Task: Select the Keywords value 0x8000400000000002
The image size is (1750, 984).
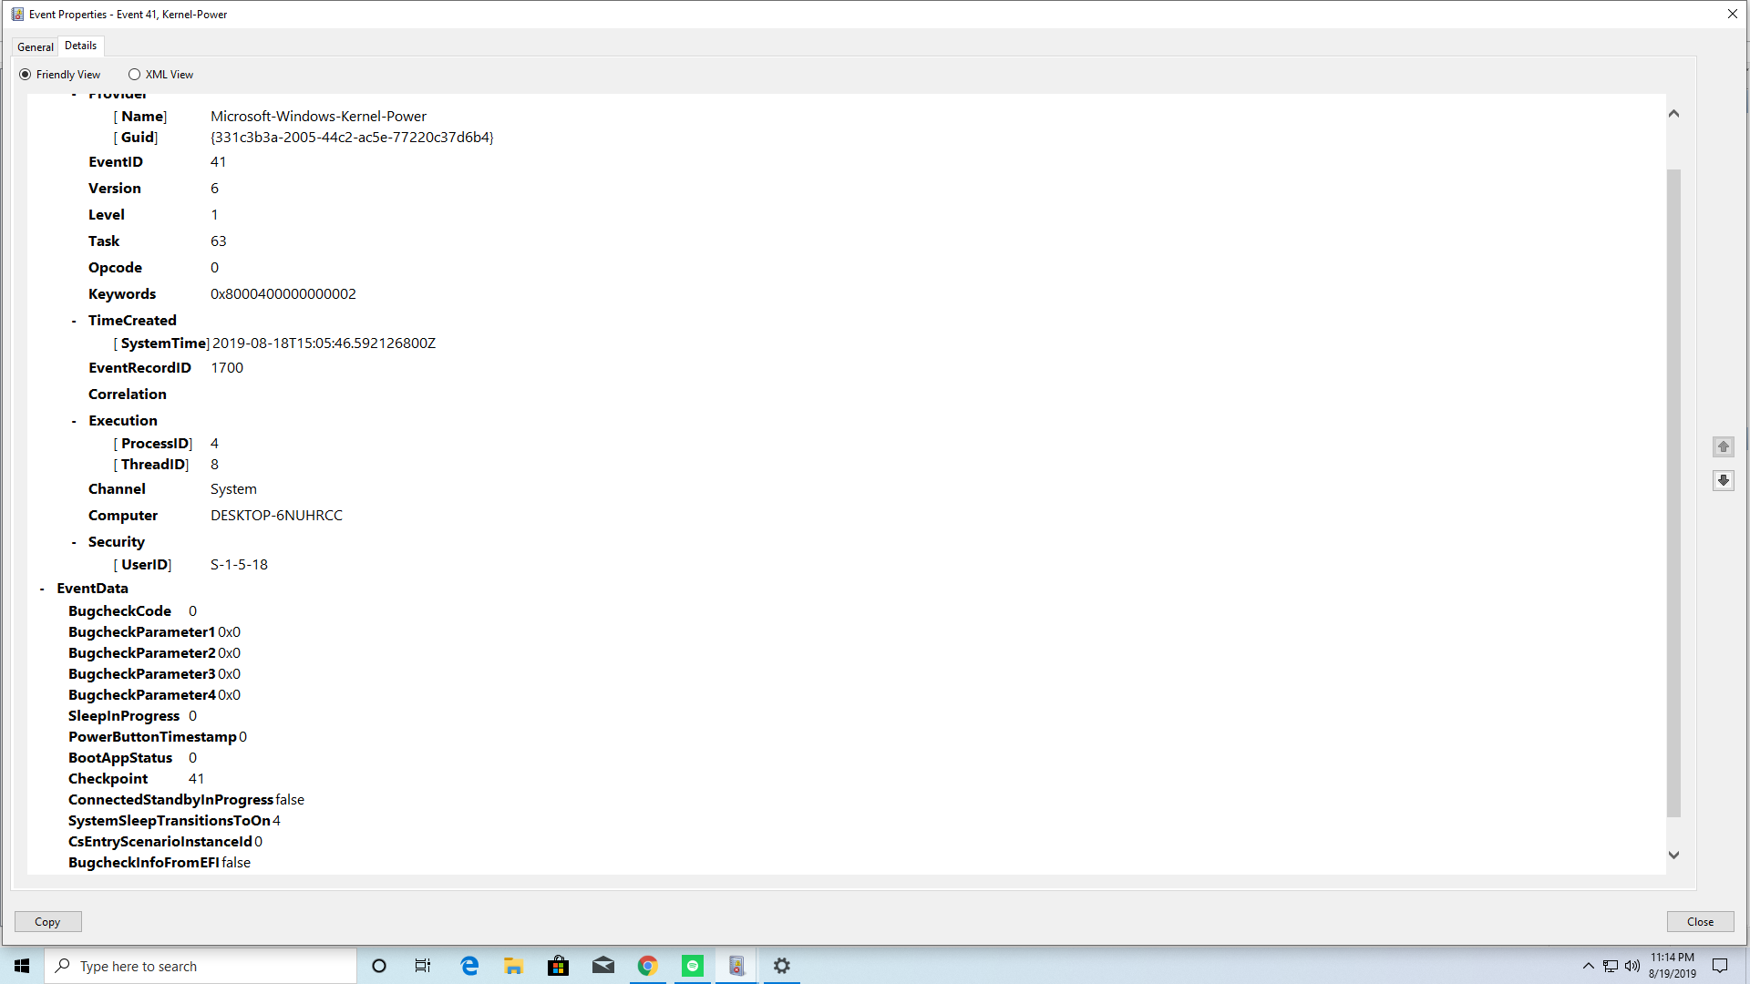Action: tap(283, 294)
